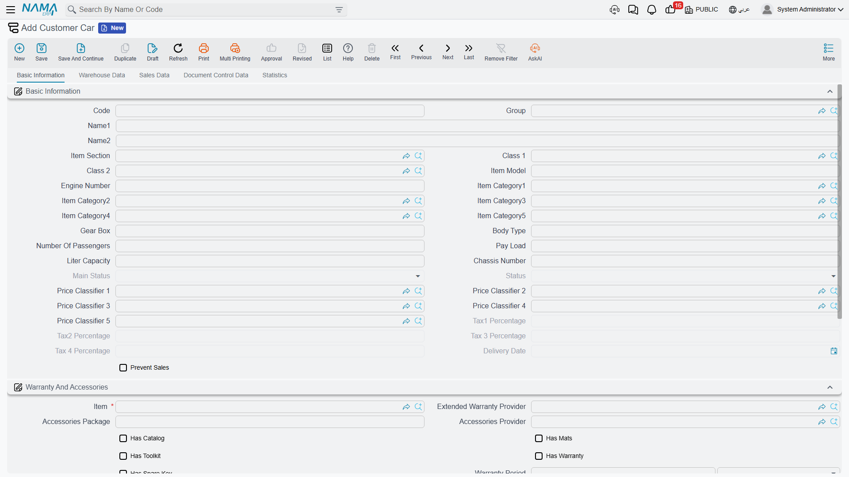Click the Engine Number field
This screenshot has width=849, height=477.
270,186
